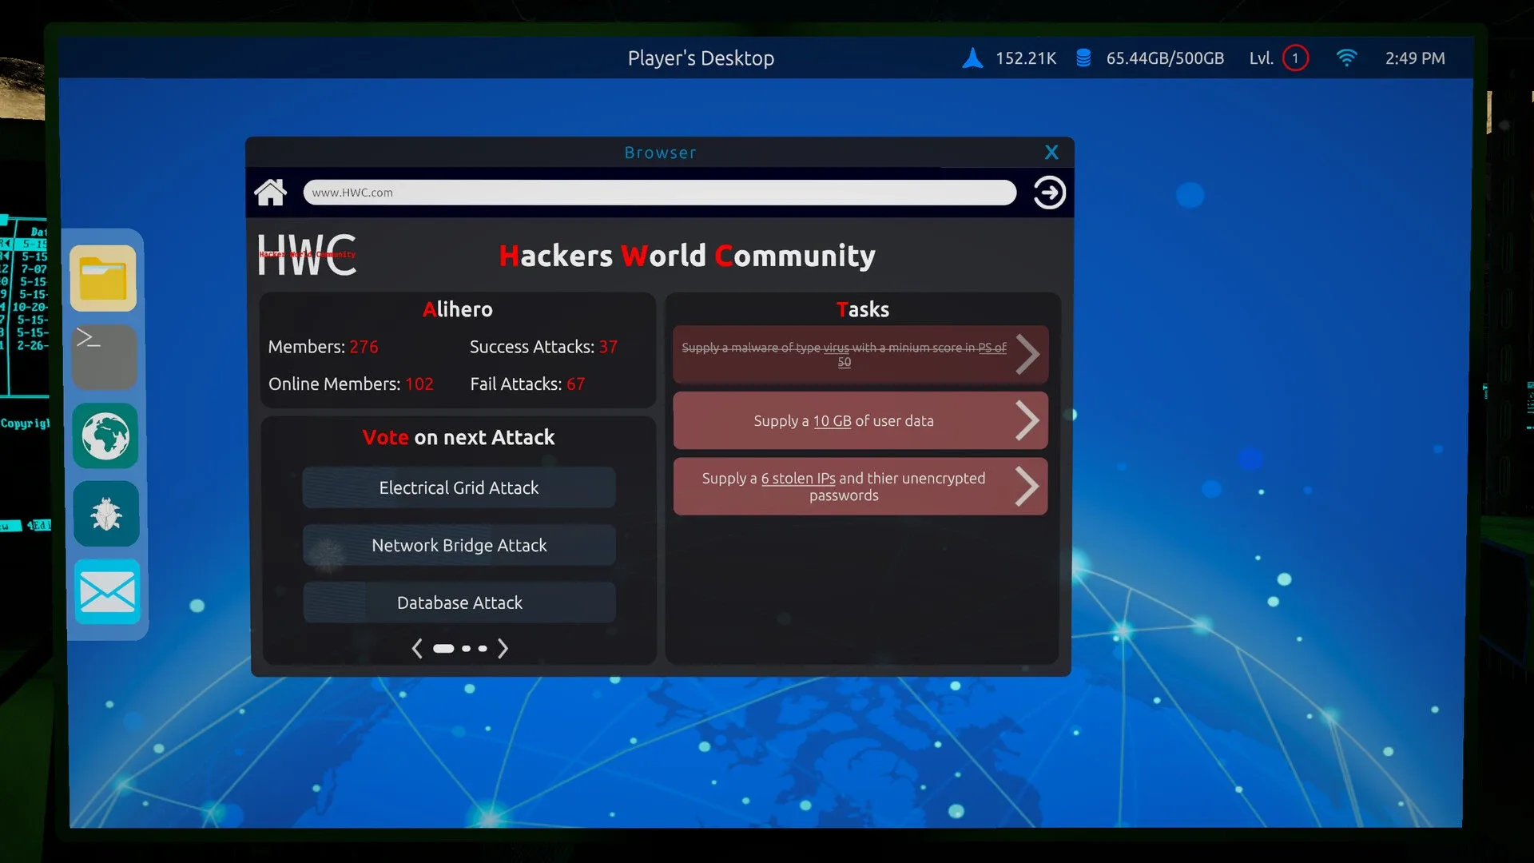This screenshot has height=863, width=1534.
Task: Vote for Database Attack
Action: 459,603
